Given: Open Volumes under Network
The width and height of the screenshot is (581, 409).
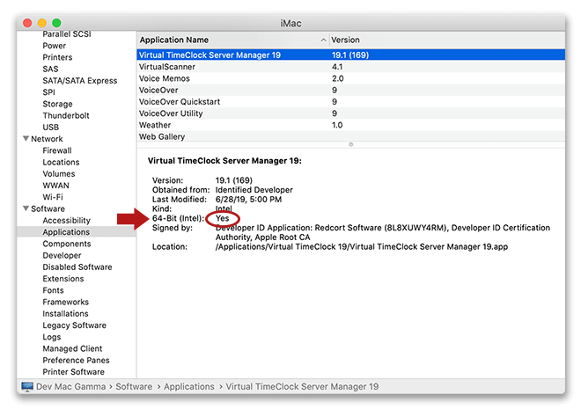Looking at the screenshot, I should coord(59,173).
